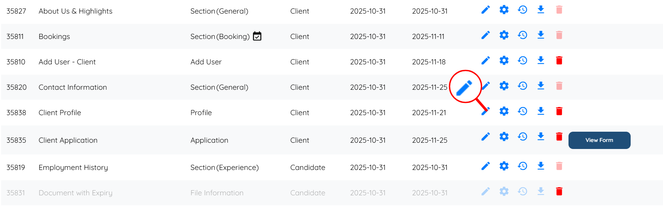The height and width of the screenshot is (206, 663).
Task: Open settings gear for Contact Information
Action: 504,86
